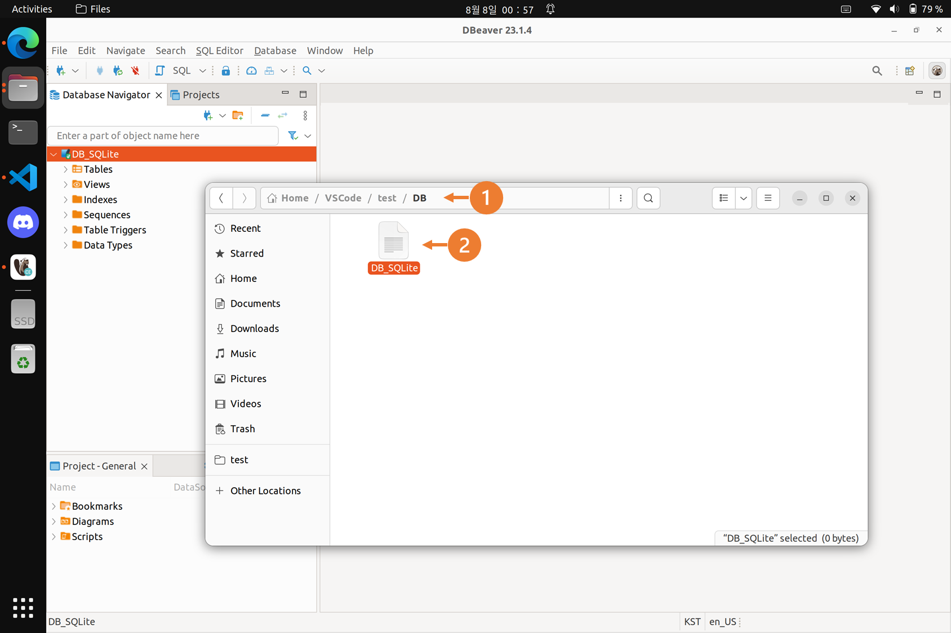Maximize the Database Navigator panel
951x633 pixels.
[303, 94]
